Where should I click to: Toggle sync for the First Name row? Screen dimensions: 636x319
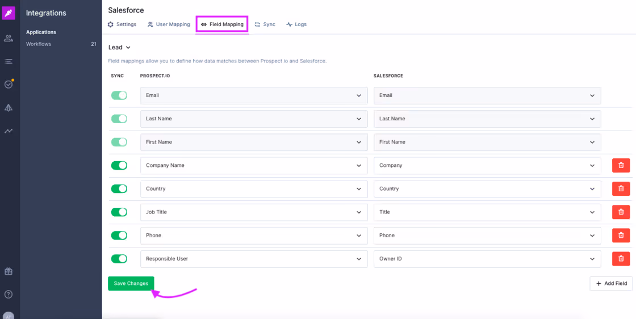[x=119, y=142]
